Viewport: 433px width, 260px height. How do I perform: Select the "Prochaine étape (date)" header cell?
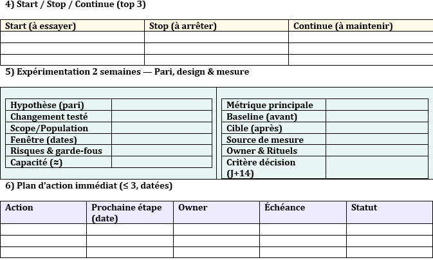(x=129, y=212)
